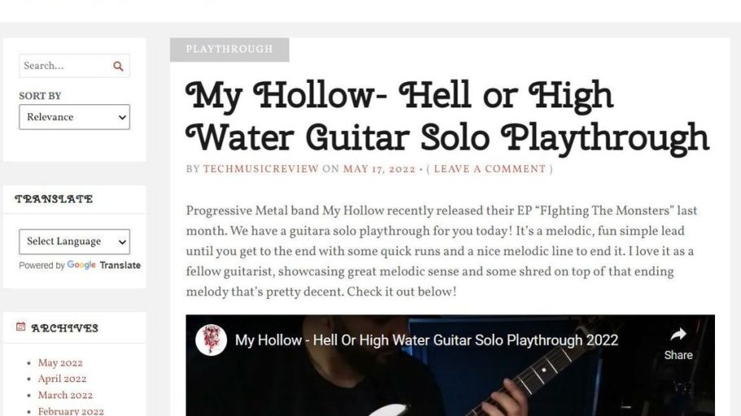Click the article title heading

tap(448, 116)
